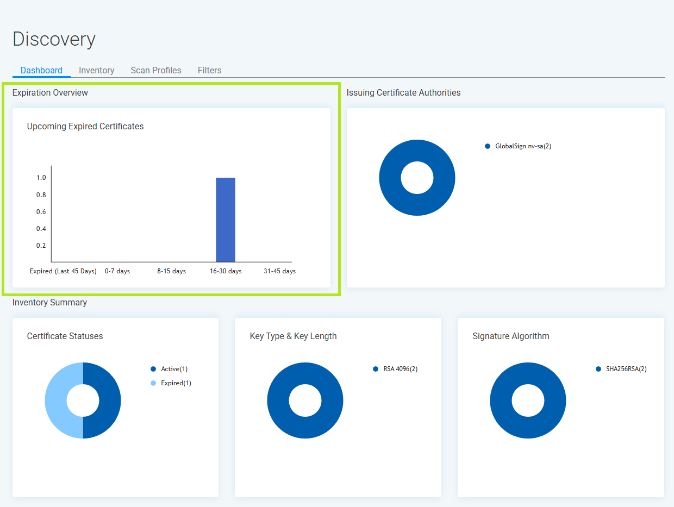The width and height of the screenshot is (674, 507).
Task: Click the Issuing Certificate Authorities heading
Action: [403, 93]
